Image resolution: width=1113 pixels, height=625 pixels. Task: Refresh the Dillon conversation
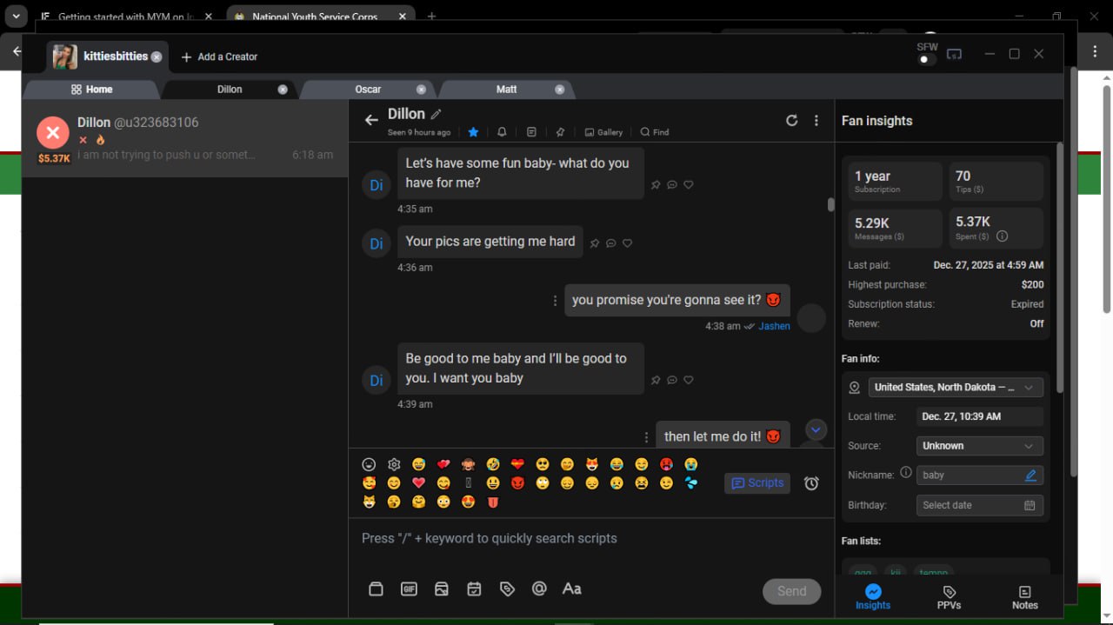point(791,121)
